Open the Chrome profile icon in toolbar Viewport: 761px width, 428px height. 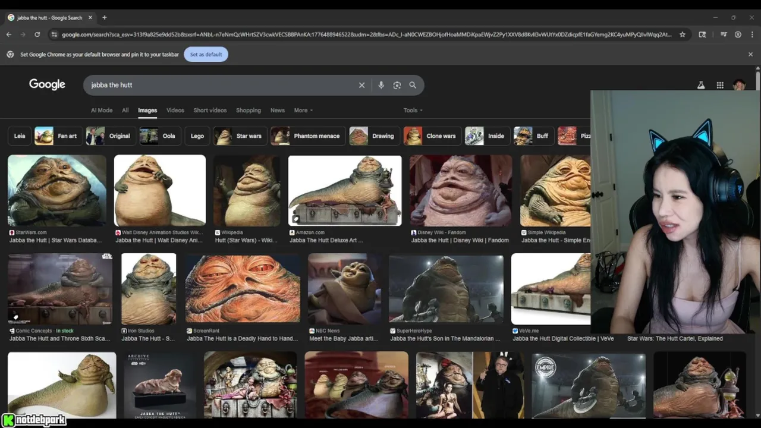coord(738,34)
